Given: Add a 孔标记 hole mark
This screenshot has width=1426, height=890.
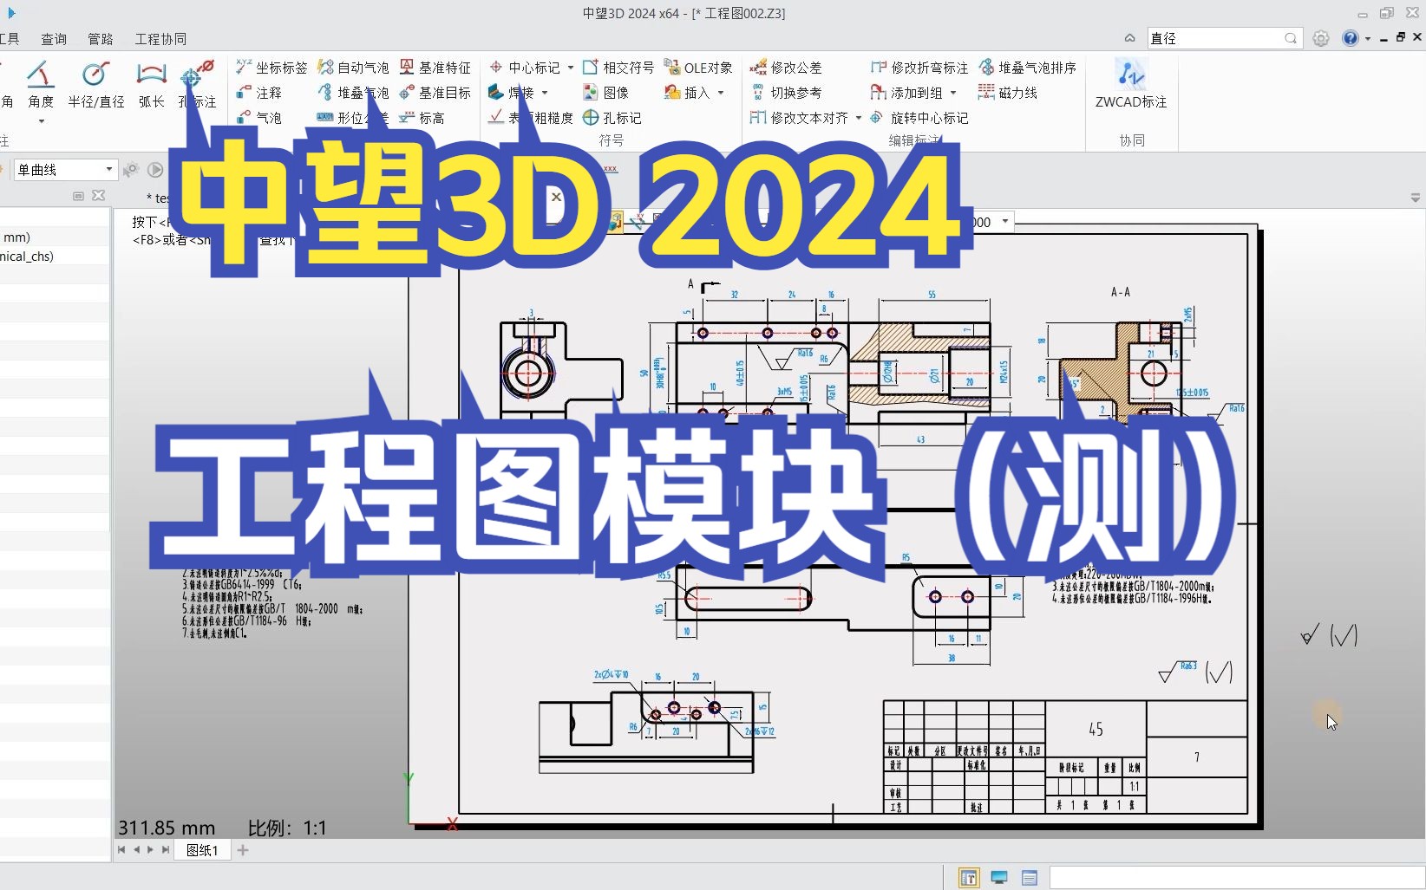Looking at the screenshot, I should coord(612,118).
